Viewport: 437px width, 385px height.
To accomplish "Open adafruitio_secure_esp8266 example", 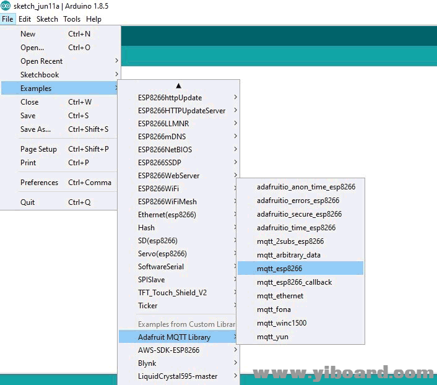I will (x=300, y=214).
